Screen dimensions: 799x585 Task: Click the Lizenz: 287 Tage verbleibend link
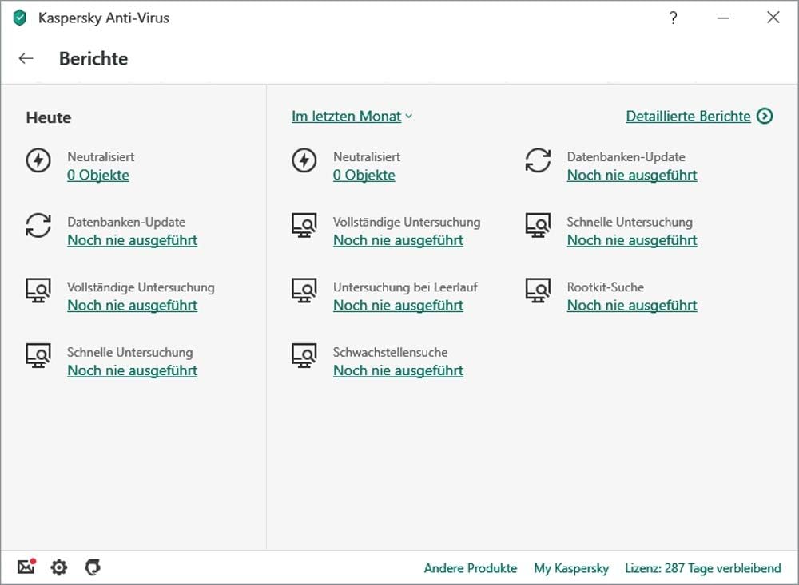coord(703,568)
